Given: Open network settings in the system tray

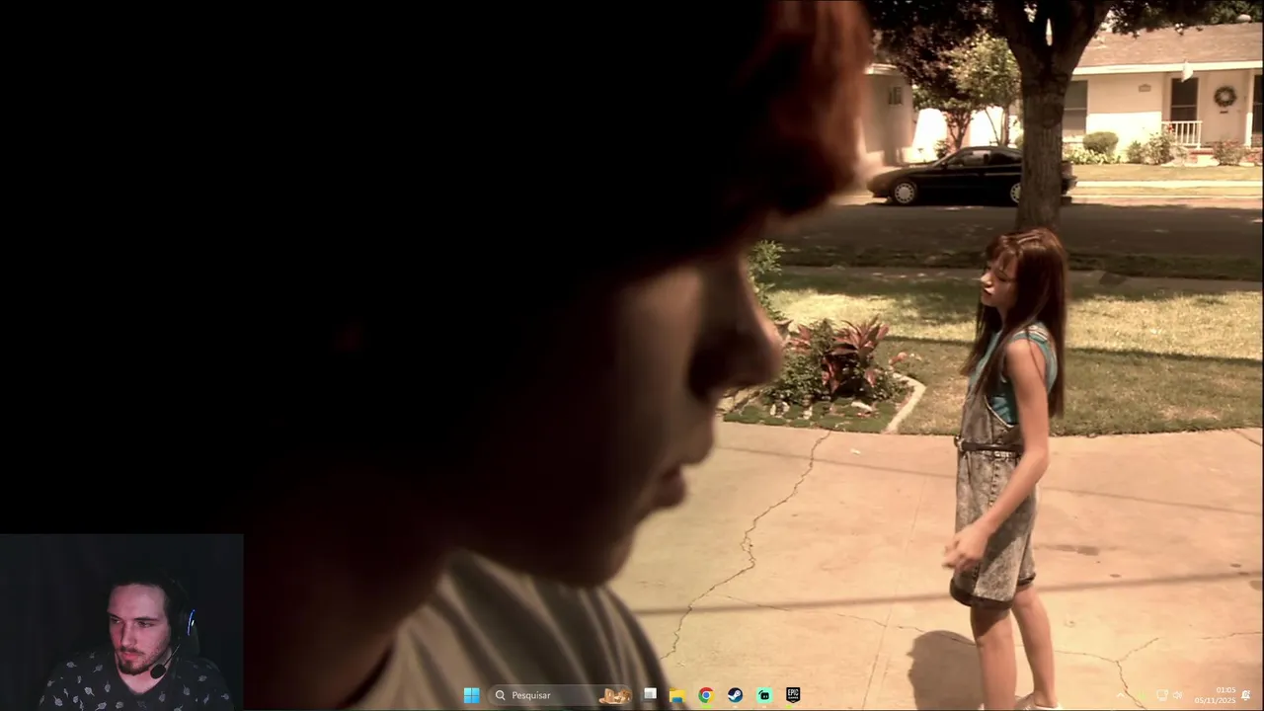Looking at the screenshot, I should [x=1161, y=695].
